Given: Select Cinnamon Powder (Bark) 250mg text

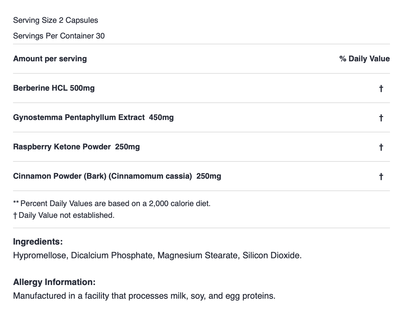Looking at the screenshot, I should click(117, 176).
